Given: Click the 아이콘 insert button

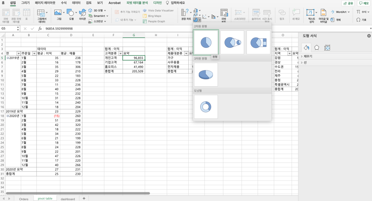Looking at the screenshot, I should point(82,14).
